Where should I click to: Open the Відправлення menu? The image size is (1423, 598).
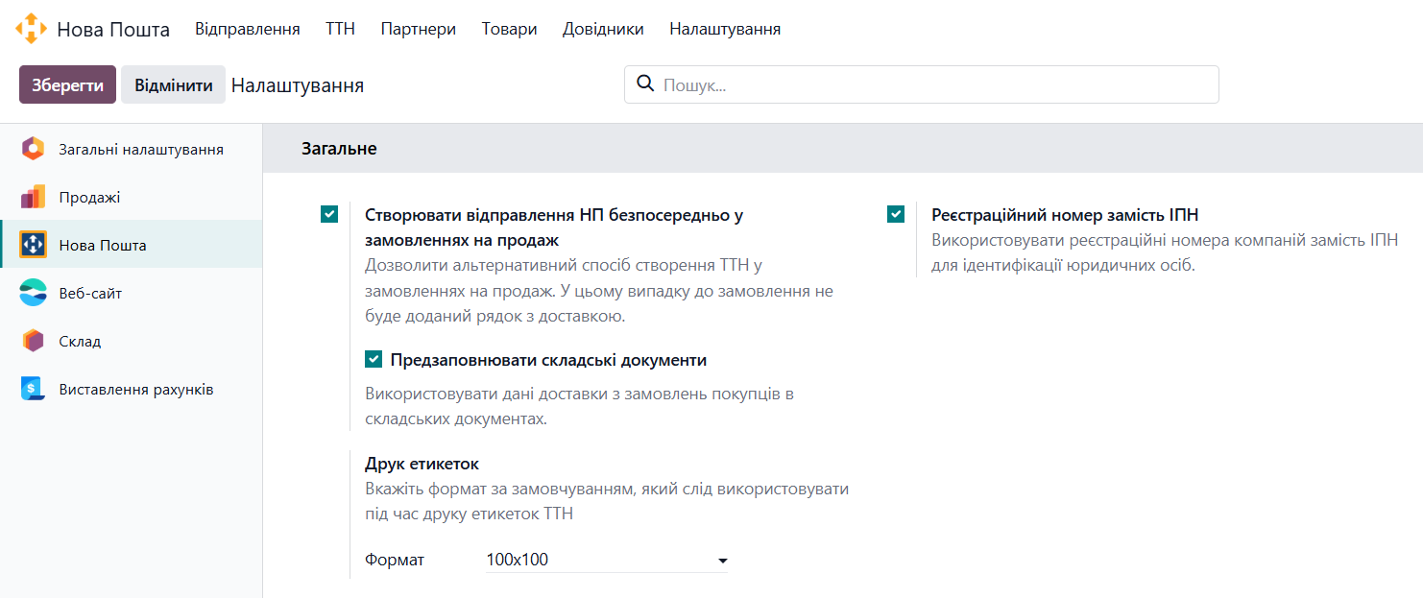(x=248, y=29)
